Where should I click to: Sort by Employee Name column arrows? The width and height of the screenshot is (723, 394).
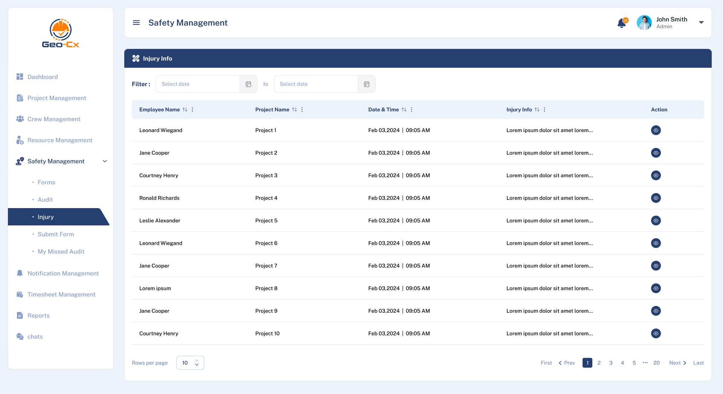pyautogui.click(x=185, y=110)
